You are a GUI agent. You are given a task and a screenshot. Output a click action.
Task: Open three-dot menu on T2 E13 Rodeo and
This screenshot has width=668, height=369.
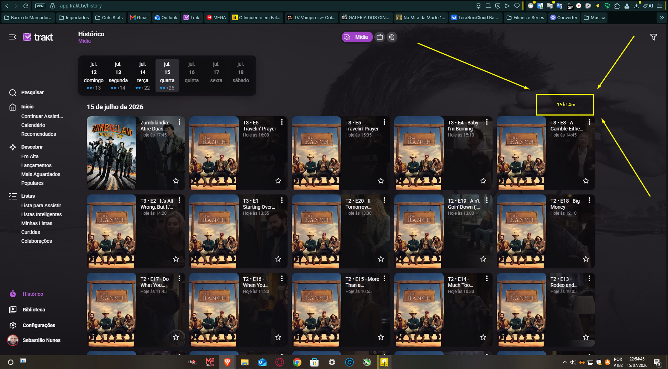click(589, 278)
